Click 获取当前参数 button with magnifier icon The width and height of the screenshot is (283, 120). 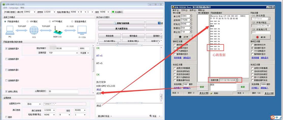(121, 23)
